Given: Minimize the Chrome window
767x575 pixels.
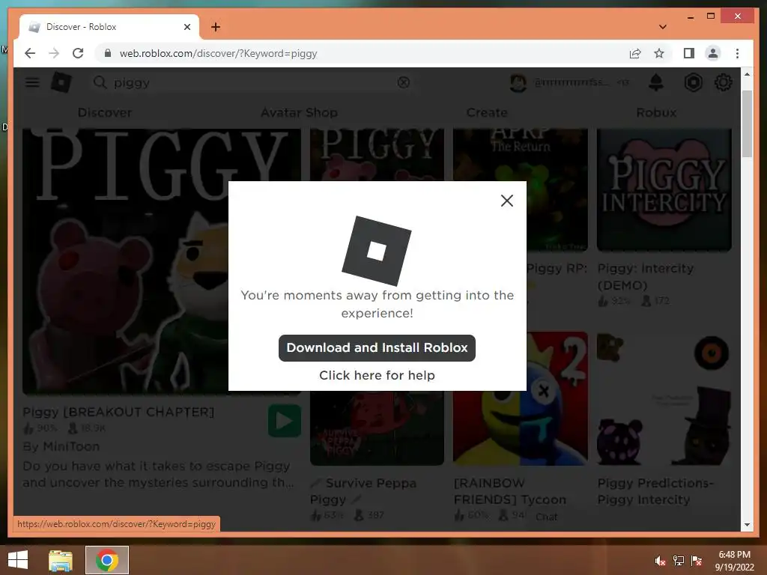Looking at the screenshot, I should 690,16.
